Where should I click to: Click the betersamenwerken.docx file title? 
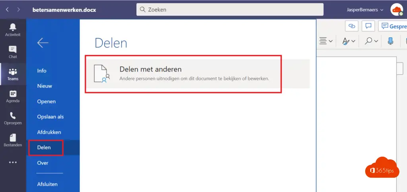(64, 10)
